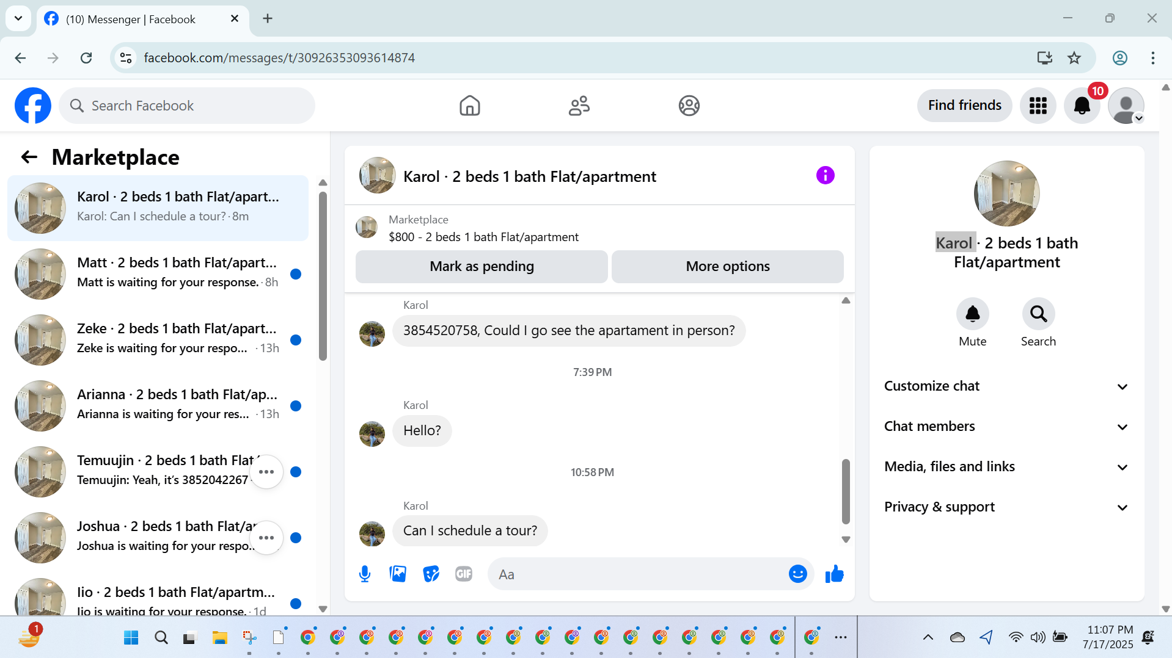Bookmark this page with the star icon
The image size is (1172, 658).
(1074, 58)
